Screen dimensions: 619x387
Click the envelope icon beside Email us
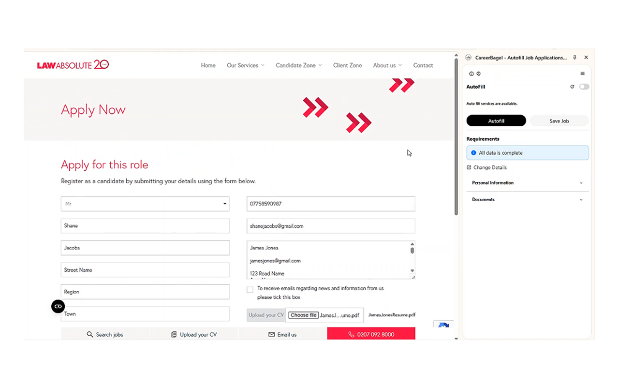[x=271, y=334]
